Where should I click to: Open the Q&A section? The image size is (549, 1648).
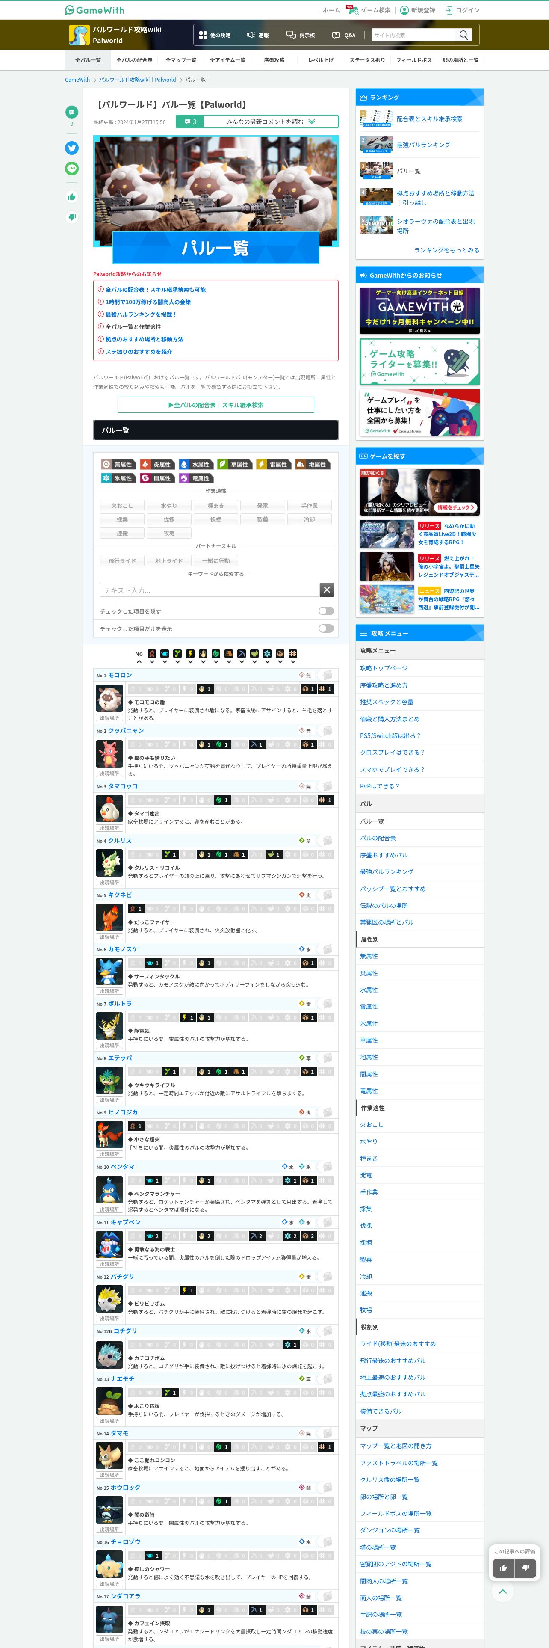(344, 35)
